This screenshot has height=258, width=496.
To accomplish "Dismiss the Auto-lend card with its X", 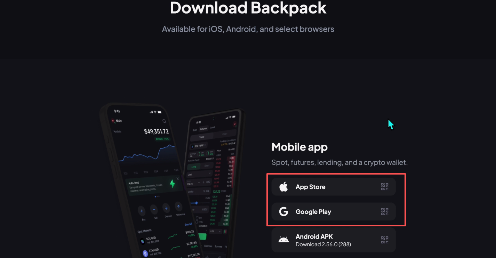I will click(178, 178).
